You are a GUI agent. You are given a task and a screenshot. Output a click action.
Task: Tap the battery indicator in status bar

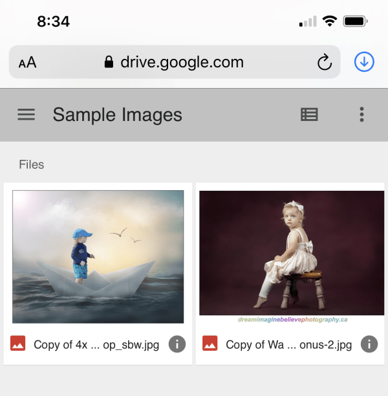pos(356,21)
